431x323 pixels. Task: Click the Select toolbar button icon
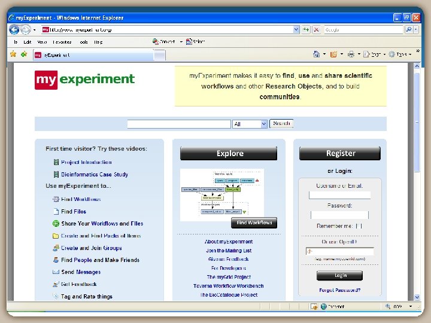click(x=189, y=41)
